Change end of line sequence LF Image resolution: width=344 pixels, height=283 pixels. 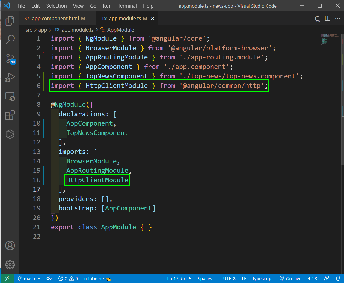(x=244, y=279)
